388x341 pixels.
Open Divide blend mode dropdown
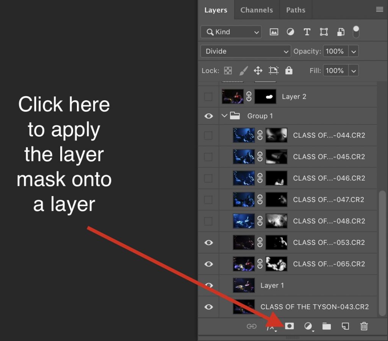tap(246, 51)
